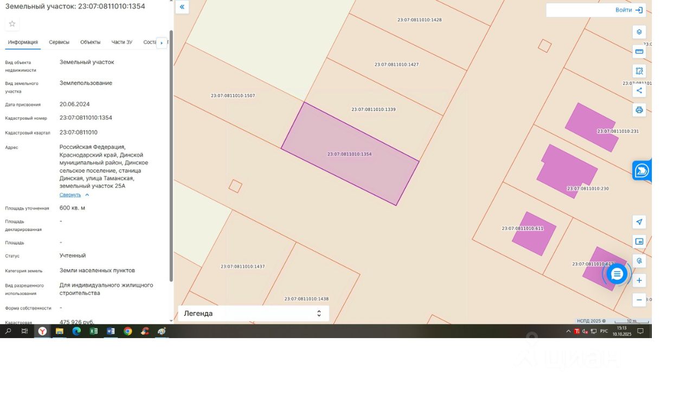Open Word from the taskbar
The width and height of the screenshot is (694, 416).
(x=111, y=331)
